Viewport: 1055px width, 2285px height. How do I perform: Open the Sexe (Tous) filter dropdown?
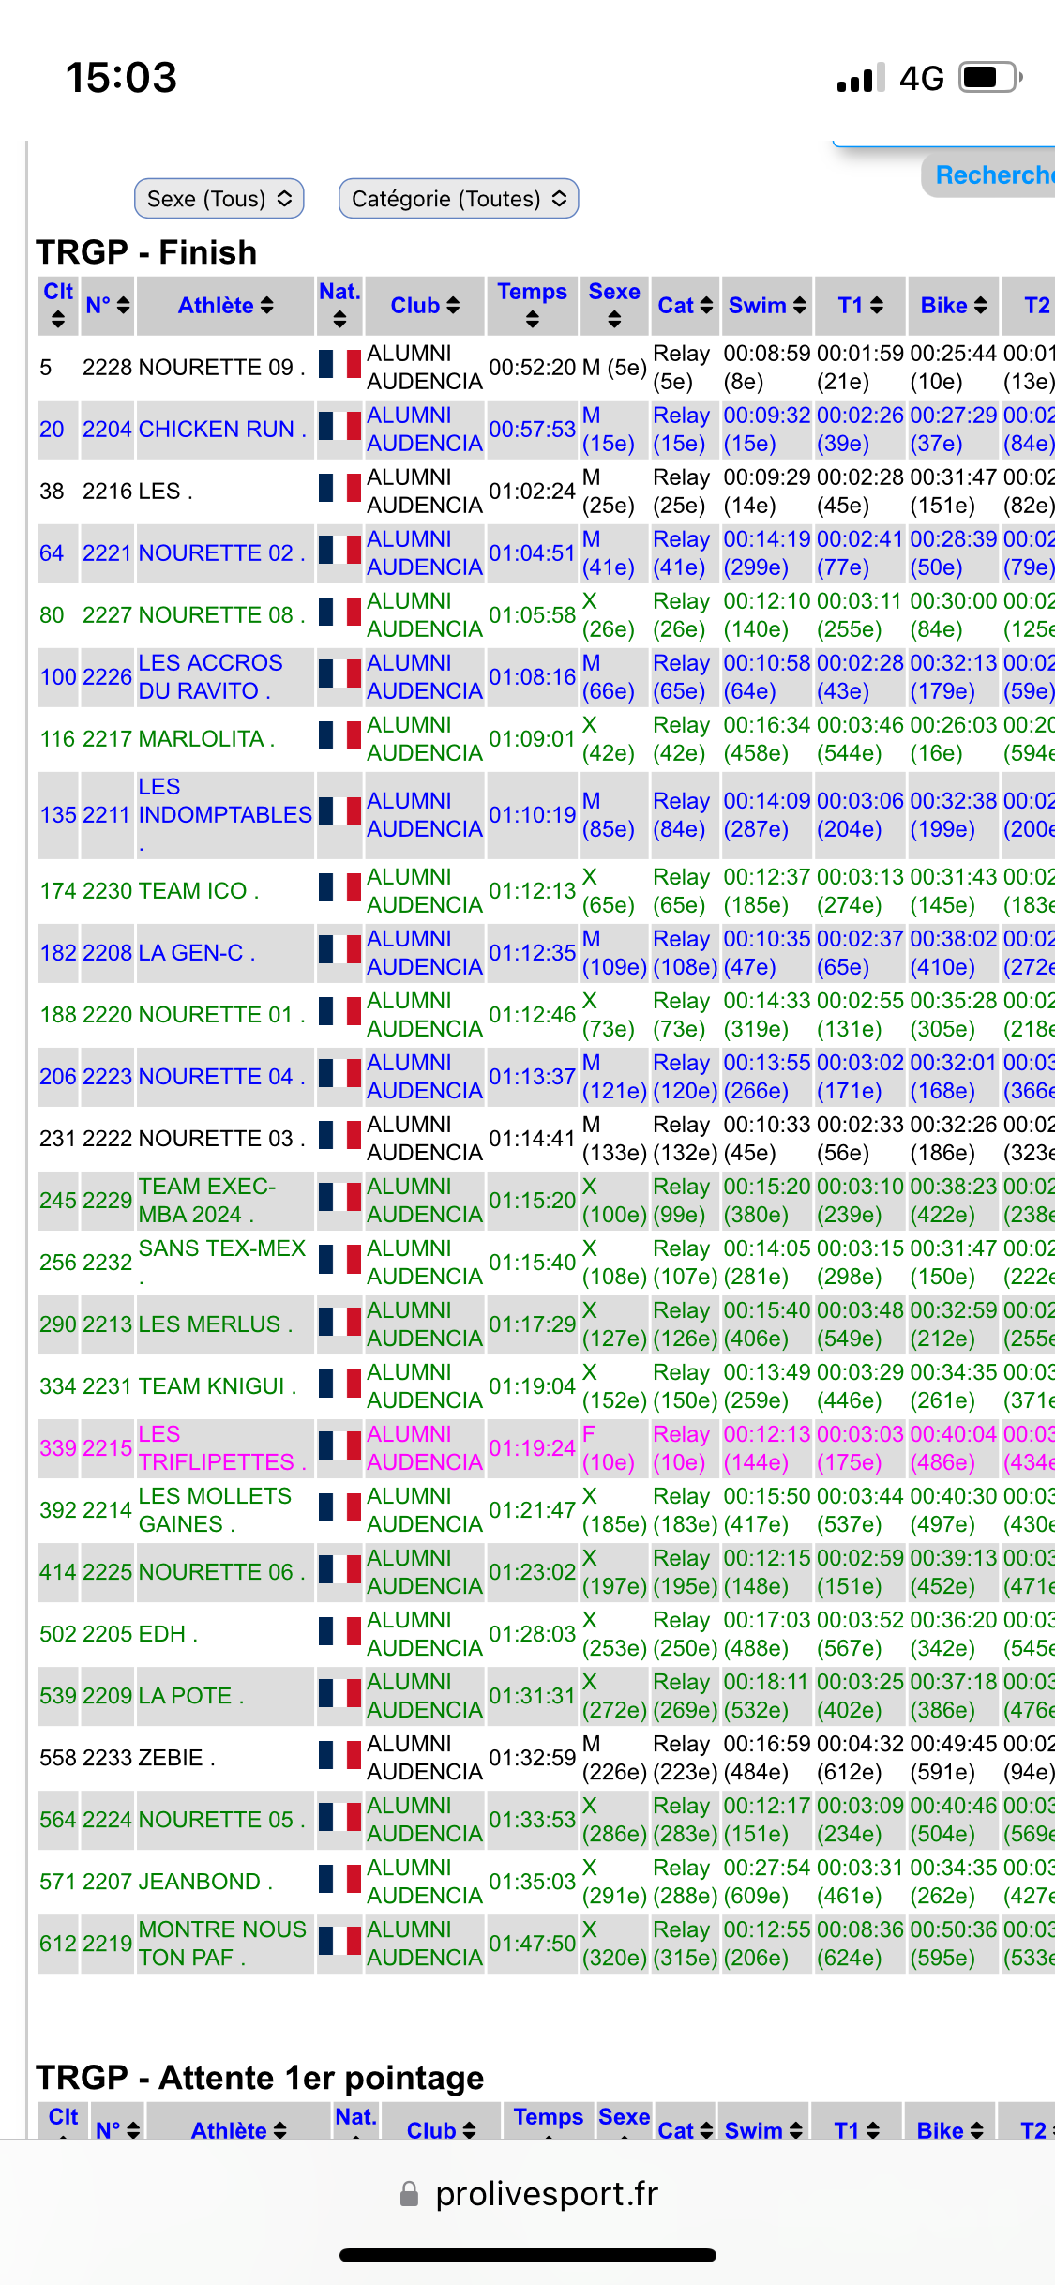pyautogui.click(x=219, y=199)
